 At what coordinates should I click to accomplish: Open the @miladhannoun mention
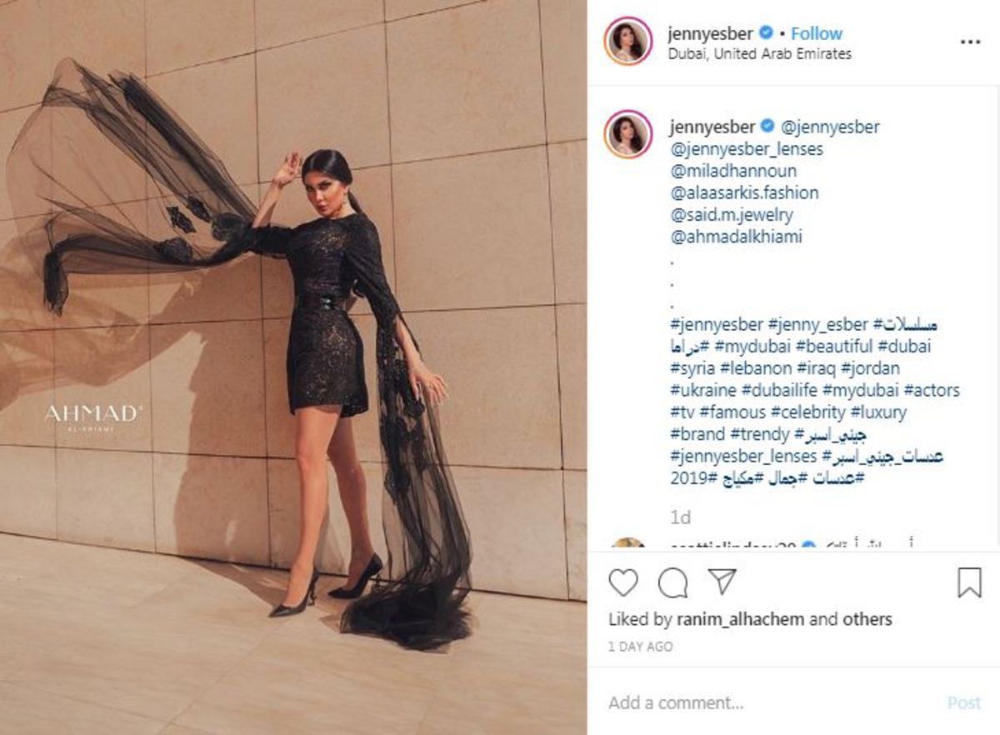tap(733, 171)
